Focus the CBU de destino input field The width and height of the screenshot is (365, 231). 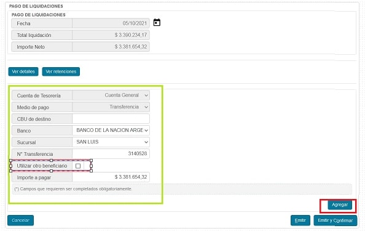pyautogui.click(x=111, y=119)
